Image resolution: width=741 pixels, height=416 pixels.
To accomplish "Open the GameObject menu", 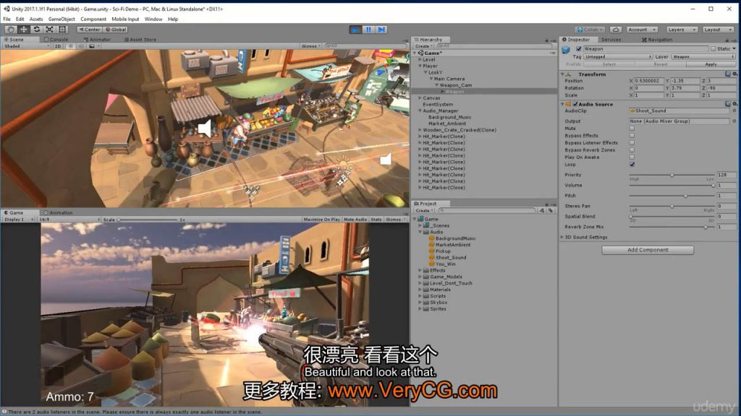I will (62, 19).
